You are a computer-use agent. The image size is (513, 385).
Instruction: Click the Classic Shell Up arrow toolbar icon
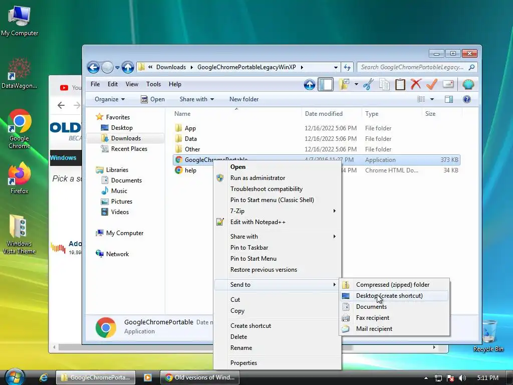(x=309, y=84)
